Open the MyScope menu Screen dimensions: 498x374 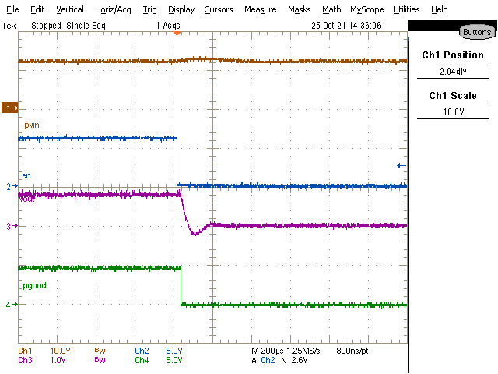pos(367,9)
